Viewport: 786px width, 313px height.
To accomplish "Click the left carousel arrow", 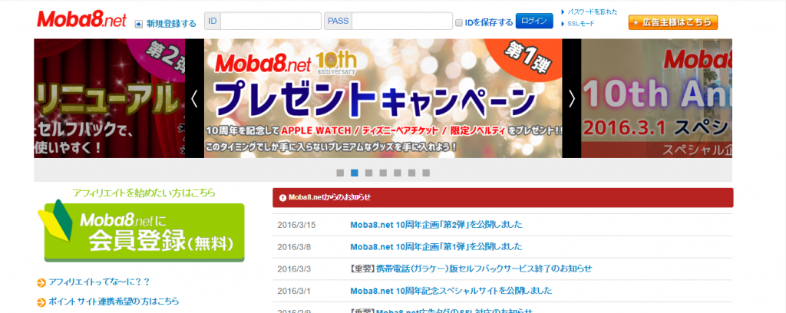I will click(x=194, y=99).
